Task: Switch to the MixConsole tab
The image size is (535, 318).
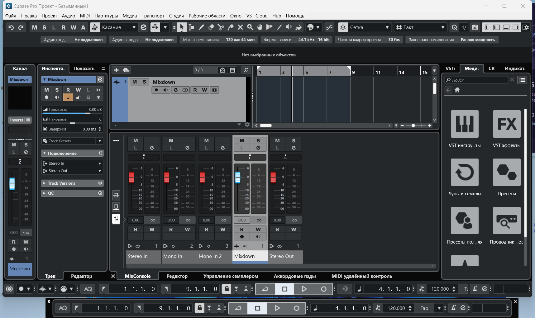Action: [x=138, y=276]
